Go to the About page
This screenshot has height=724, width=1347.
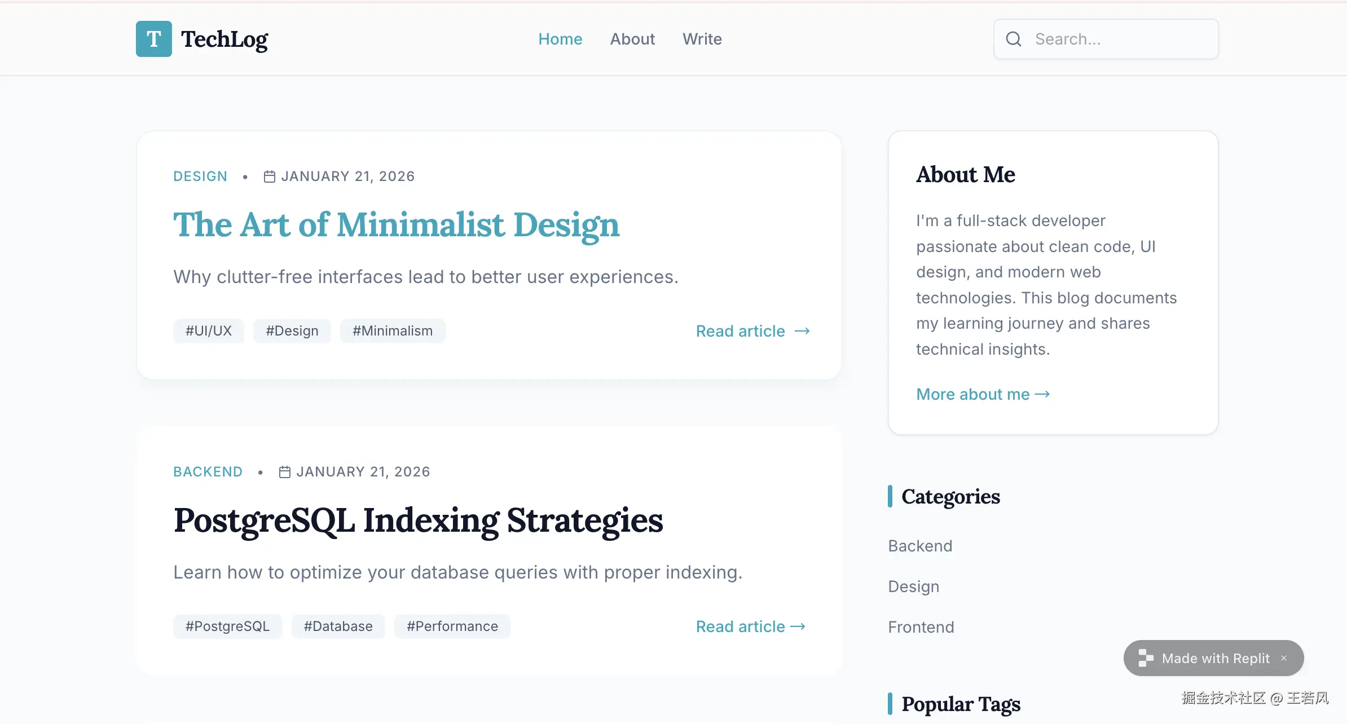(632, 39)
